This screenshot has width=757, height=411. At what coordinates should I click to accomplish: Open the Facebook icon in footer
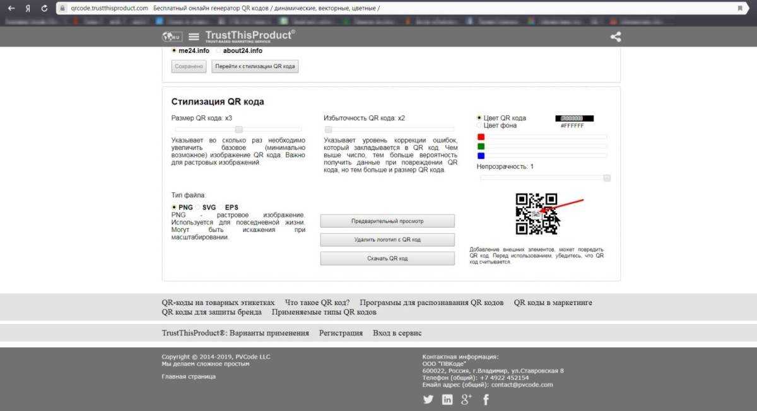coord(486,399)
